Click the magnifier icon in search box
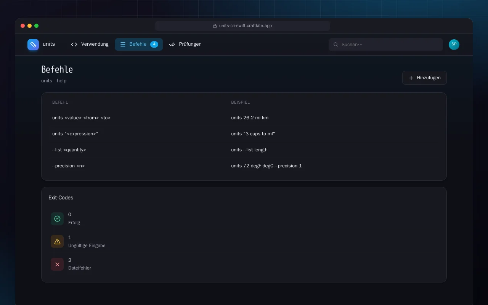 click(336, 45)
